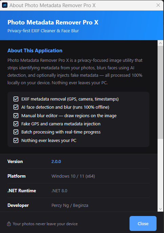164x233 pixels.
Task: Close the About dialog with X
Action: click(158, 5)
